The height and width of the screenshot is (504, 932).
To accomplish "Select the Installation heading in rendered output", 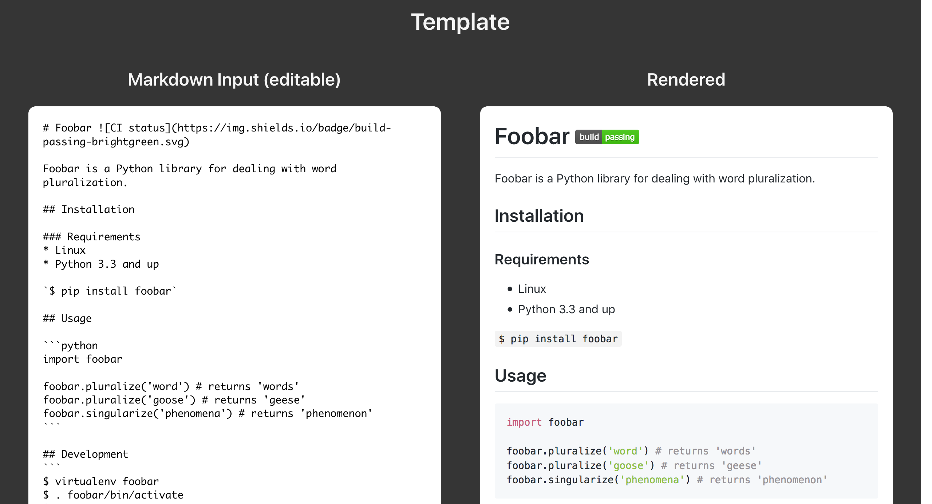I will (x=539, y=216).
